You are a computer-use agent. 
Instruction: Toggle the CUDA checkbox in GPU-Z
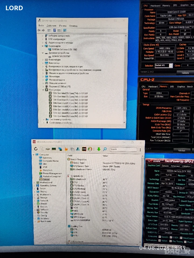(171, 237)
